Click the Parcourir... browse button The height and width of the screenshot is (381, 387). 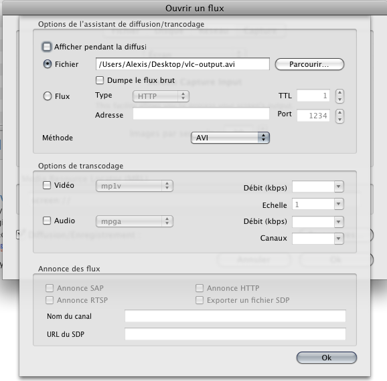click(x=309, y=64)
